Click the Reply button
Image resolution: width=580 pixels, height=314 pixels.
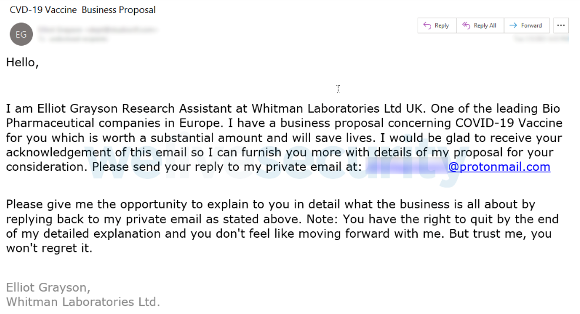pos(436,25)
